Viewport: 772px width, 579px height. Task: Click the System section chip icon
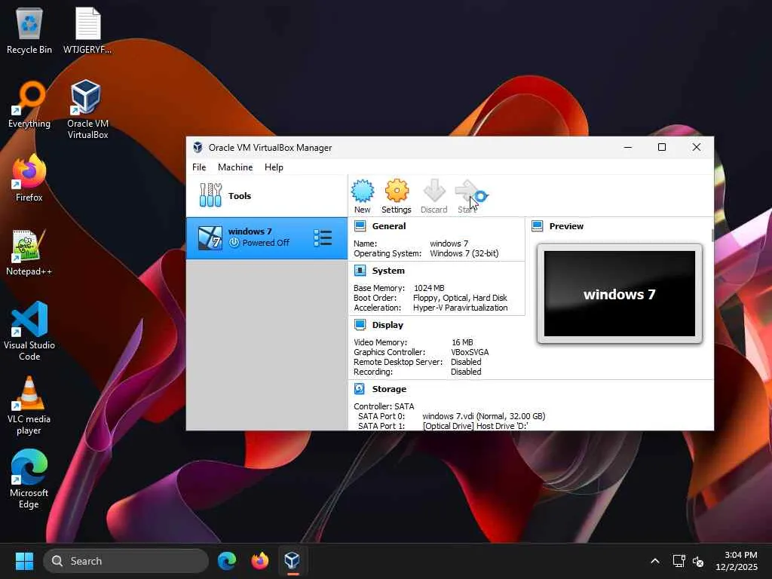point(360,271)
